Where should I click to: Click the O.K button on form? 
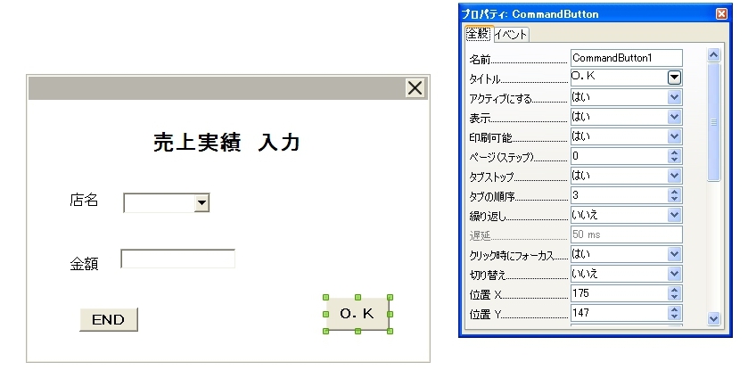(x=357, y=314)
